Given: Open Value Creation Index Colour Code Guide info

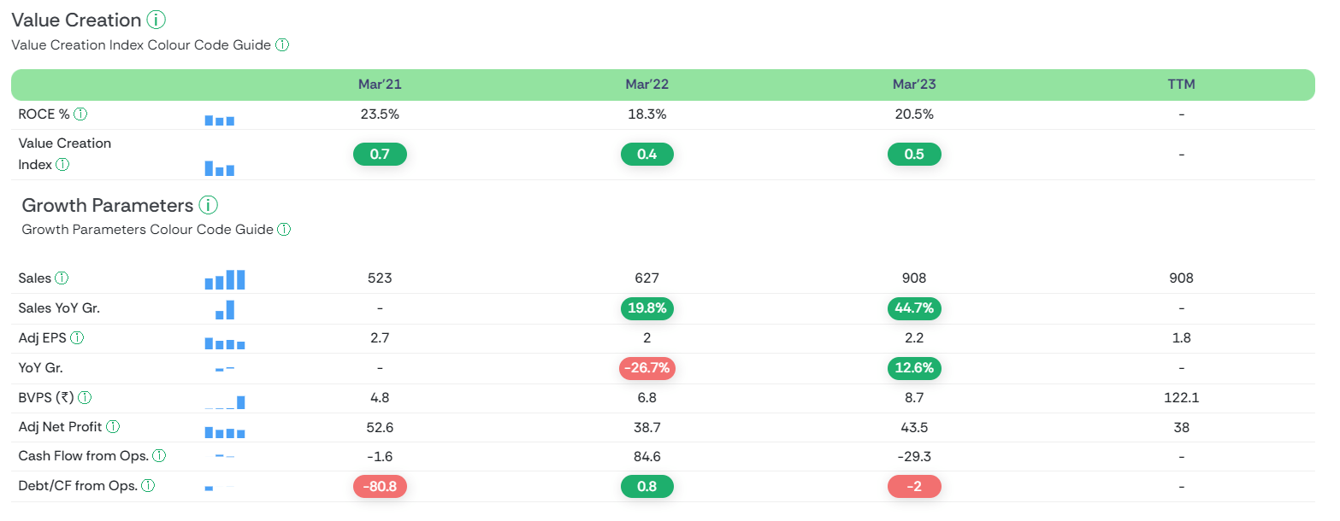Looking at the screenshot, I should (282, 45).
